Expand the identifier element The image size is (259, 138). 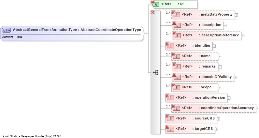point(214,46)
